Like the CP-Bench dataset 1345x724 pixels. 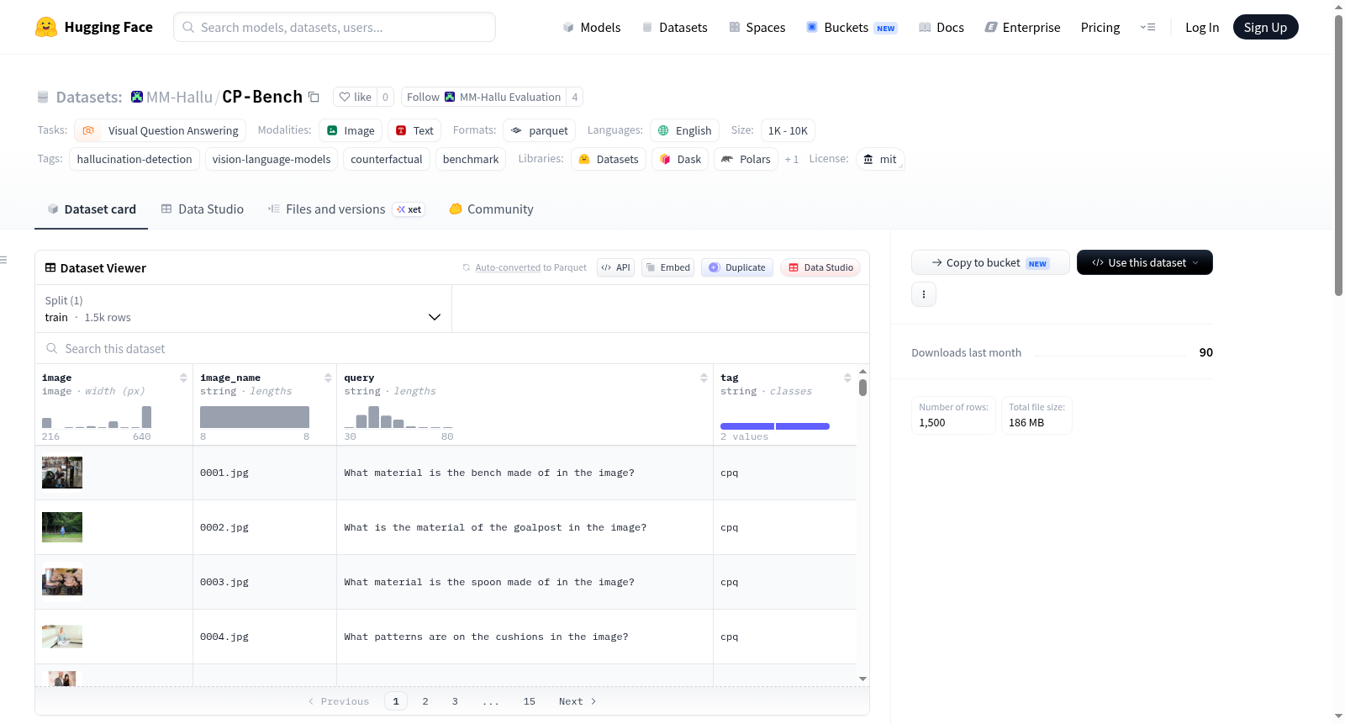(x=355, y=97)
